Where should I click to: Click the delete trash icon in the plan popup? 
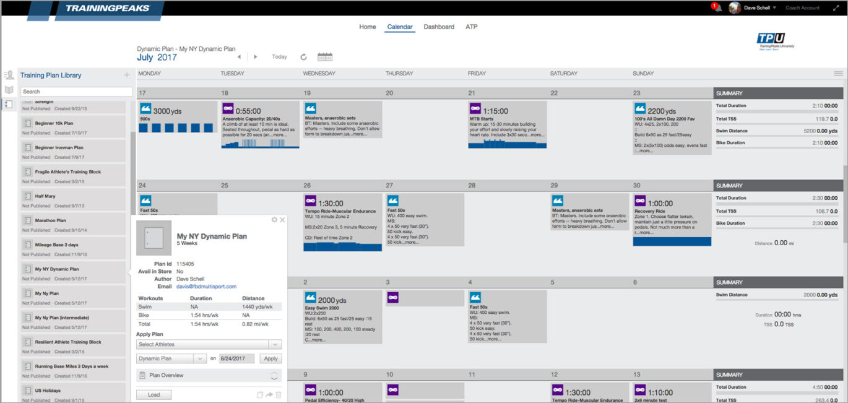pyautogui.click(x=278, y=394)
